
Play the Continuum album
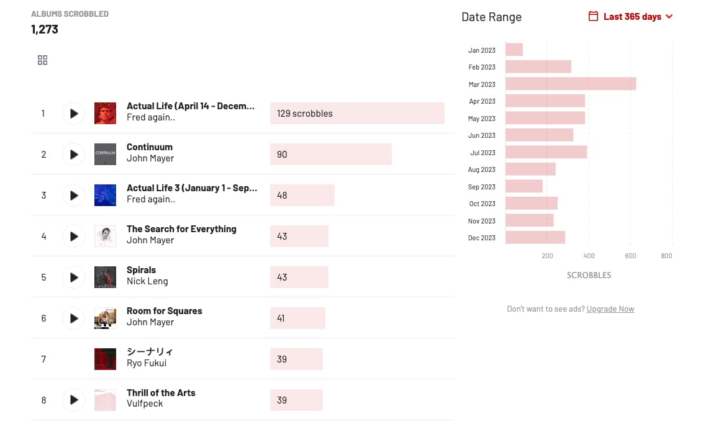point(73,154)
